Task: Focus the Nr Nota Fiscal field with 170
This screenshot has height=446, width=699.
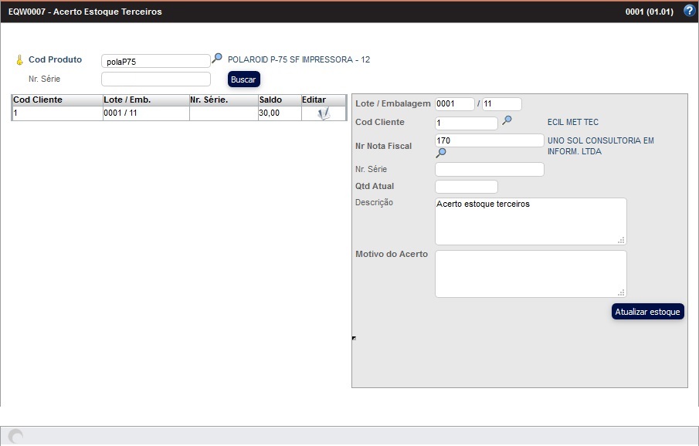Action: [489, 140]
